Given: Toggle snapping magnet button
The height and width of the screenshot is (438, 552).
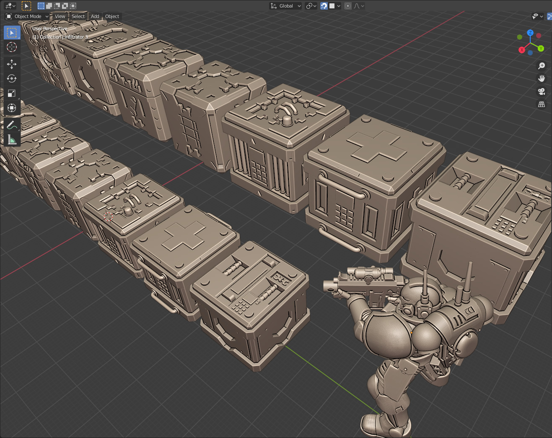Looking at the screenshot, I should 324,6.
